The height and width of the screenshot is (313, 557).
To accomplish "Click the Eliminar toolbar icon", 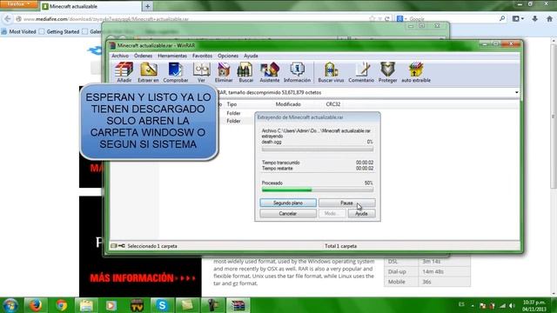I will point(224,72).
